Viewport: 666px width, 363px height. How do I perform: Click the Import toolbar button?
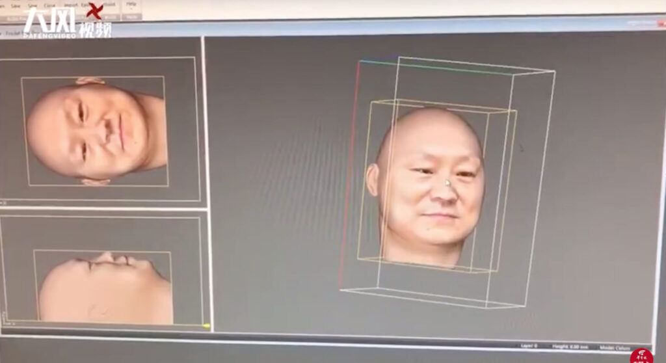click(71, 5)
